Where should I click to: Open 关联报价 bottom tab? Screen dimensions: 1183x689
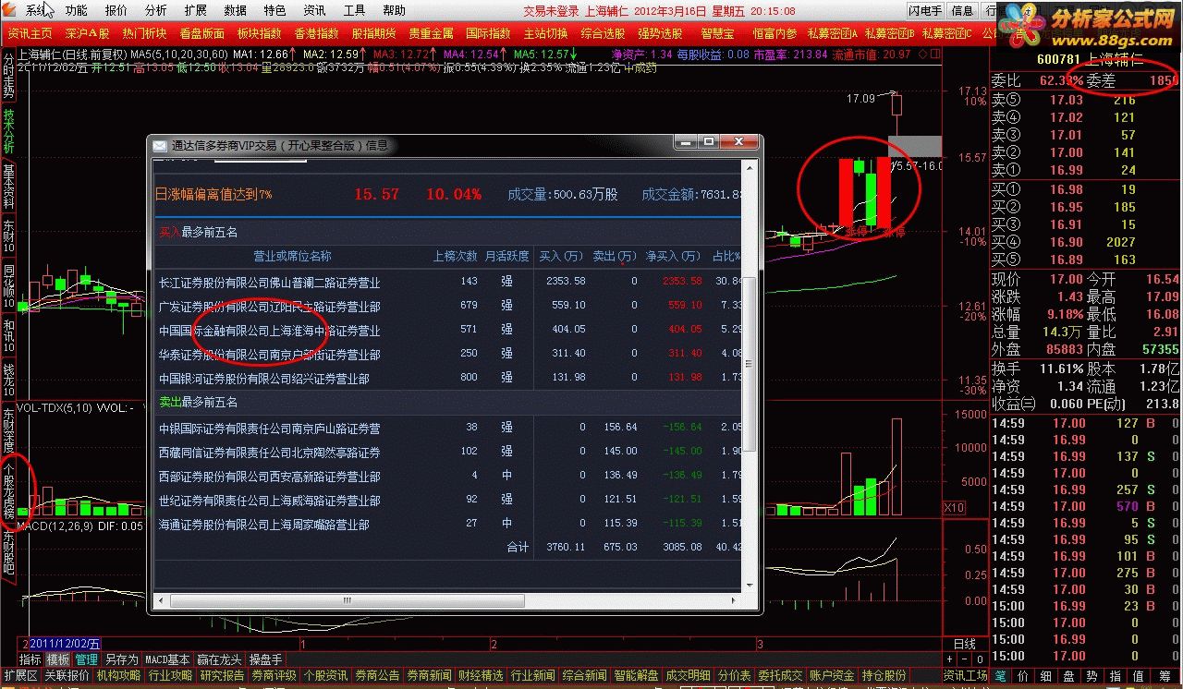click(67, 676)
